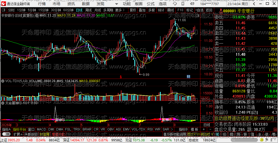The height and width of the screenshot is (143, 278).
Task: Open the 市场 menu
Action: click(x=56, y=4)
